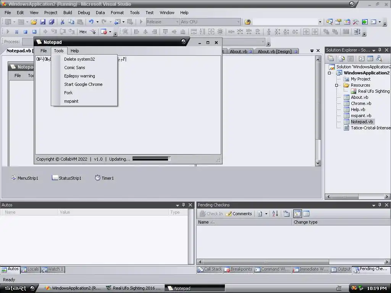391x293 pixels.
Task: Click View Code icon in Solution Explorer
Action: (x=361, y=58)
